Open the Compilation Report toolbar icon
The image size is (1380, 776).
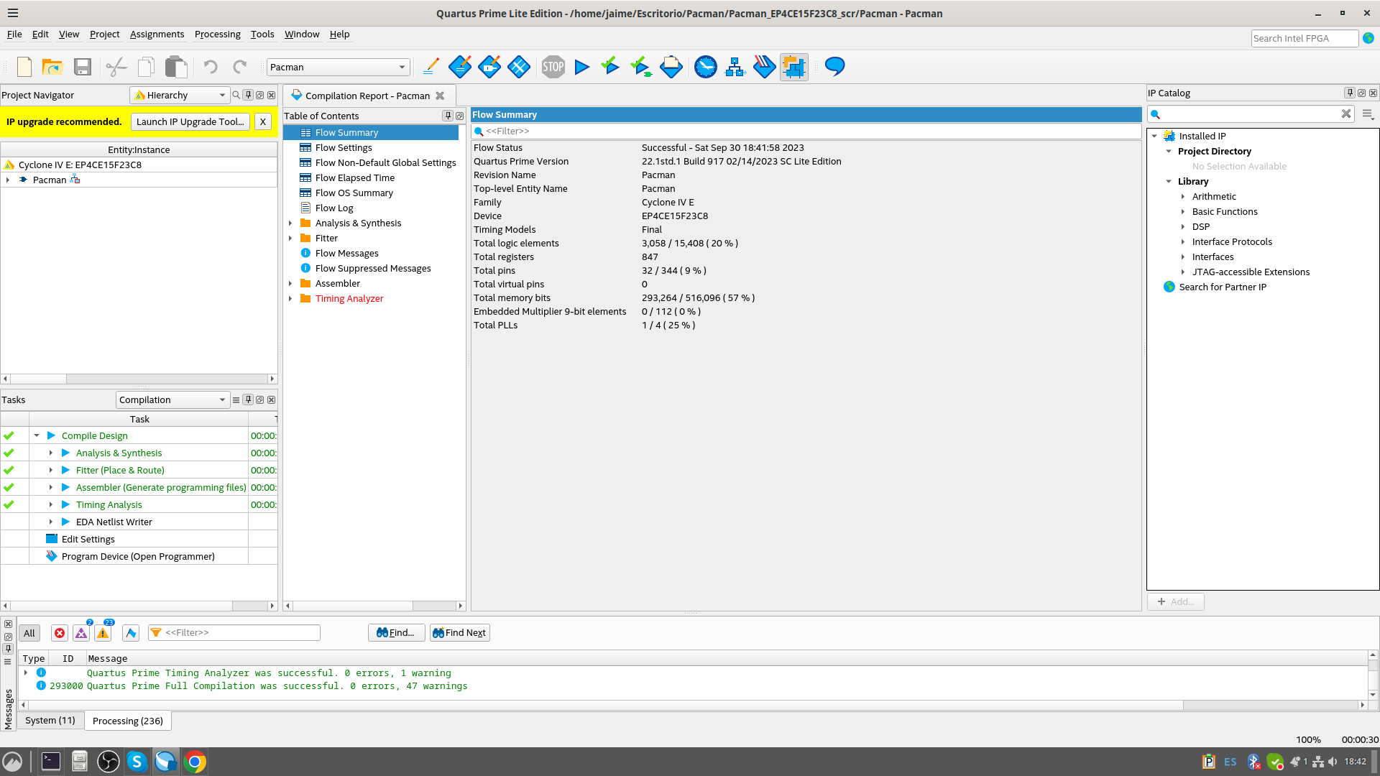pyautogui.click(x=671, y=67)
